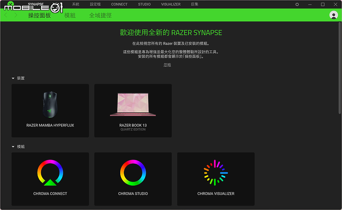Click the CHROMA VISUALIZER label
342x210 pixels.
tap(216, 194)
